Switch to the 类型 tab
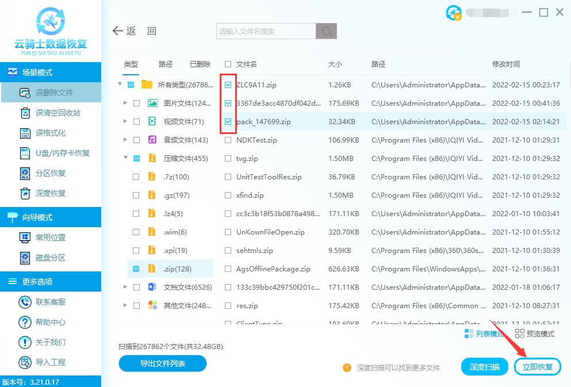This screenshot has height=387, width=571. [131, 64]
